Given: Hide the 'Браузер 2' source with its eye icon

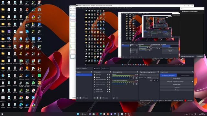Looking at the screenshot, I should [x=107, y=75].
